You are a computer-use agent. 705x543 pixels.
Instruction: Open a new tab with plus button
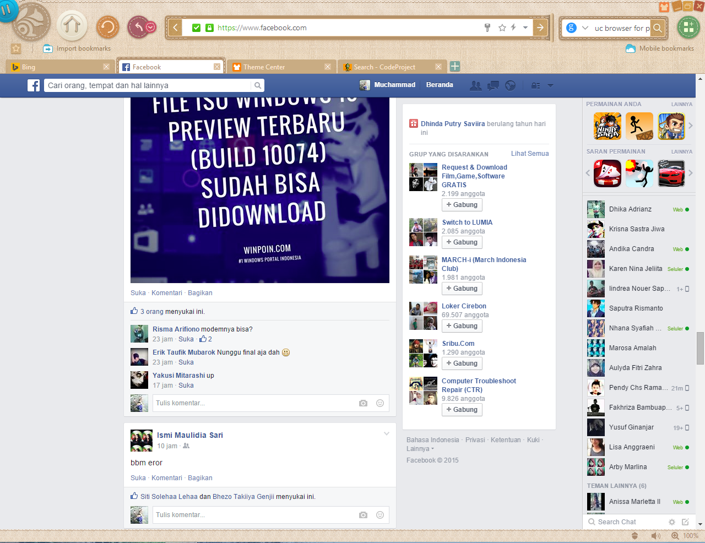(x=455, y=67)
